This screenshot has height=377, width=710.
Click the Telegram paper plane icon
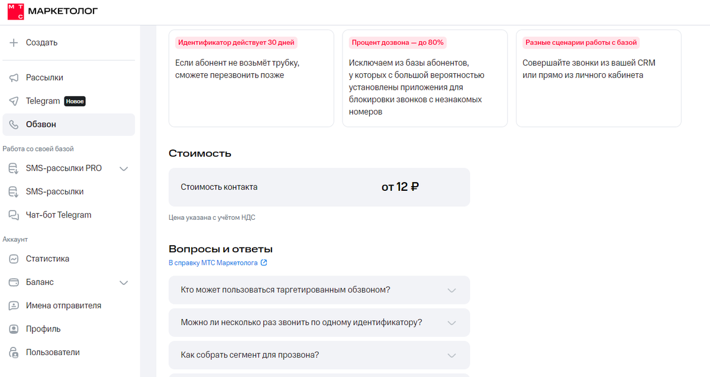tap(14, 101)
